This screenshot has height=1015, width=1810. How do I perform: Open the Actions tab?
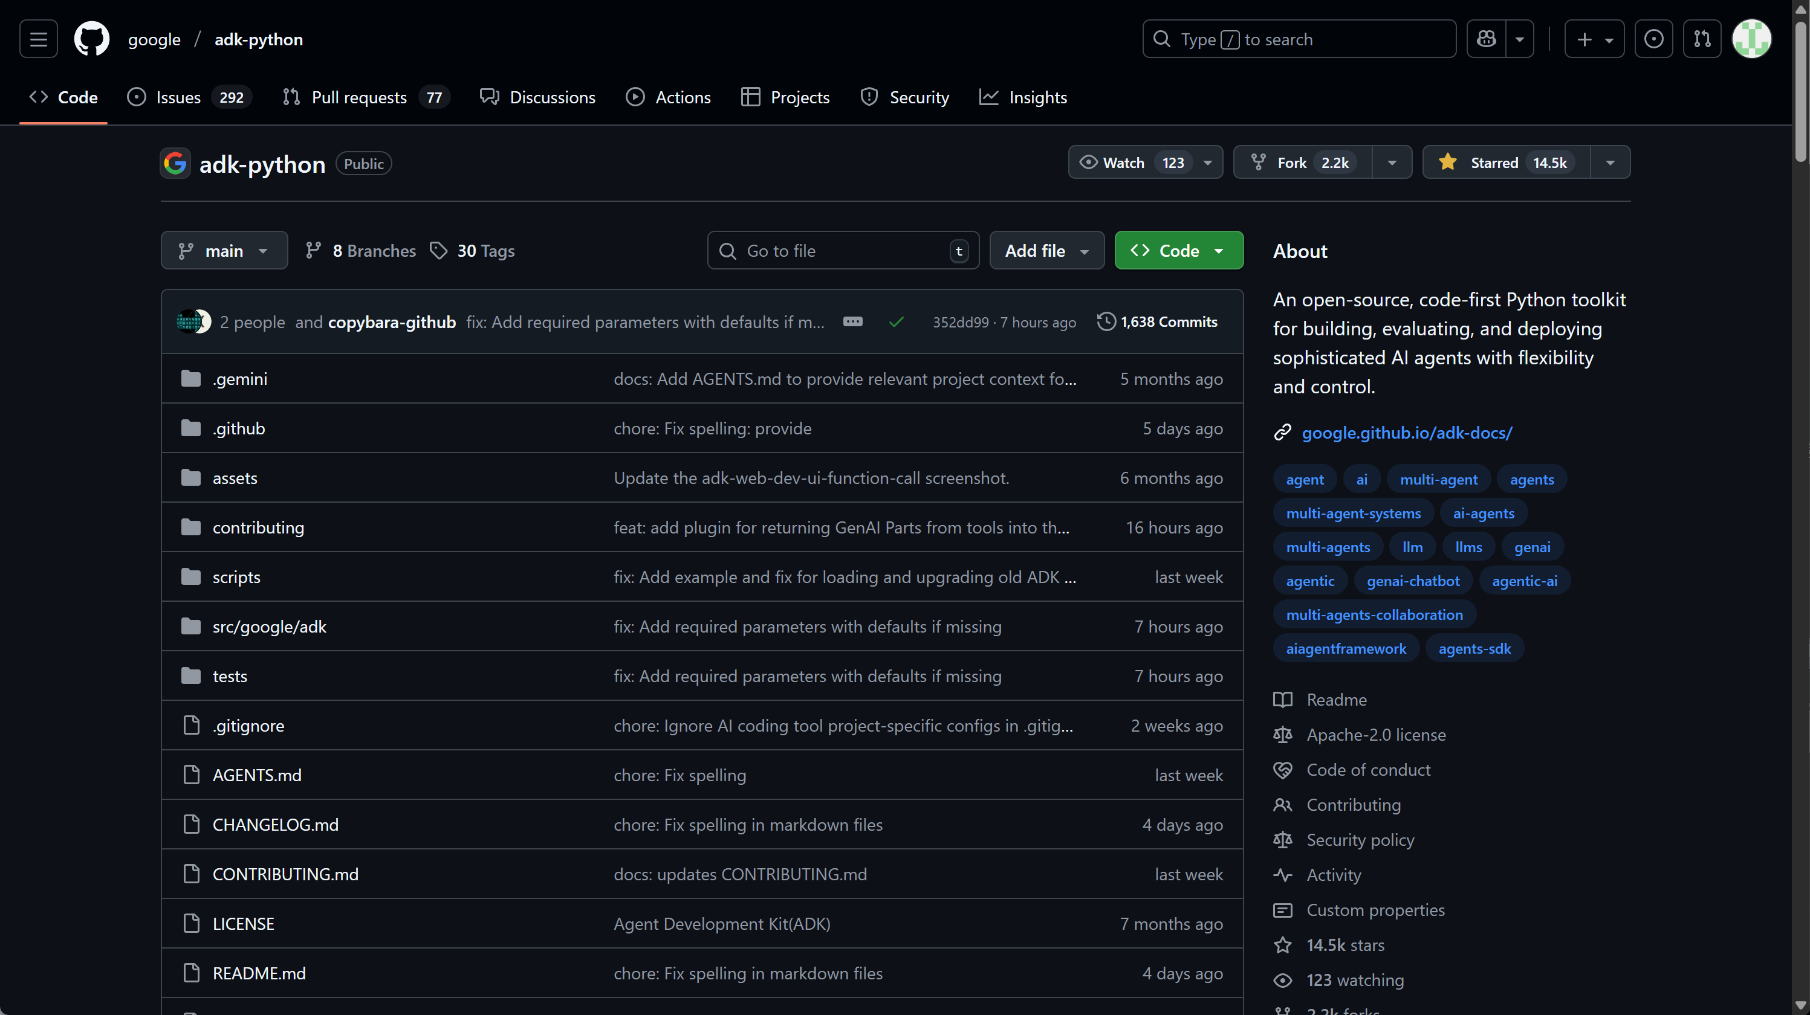668,97
